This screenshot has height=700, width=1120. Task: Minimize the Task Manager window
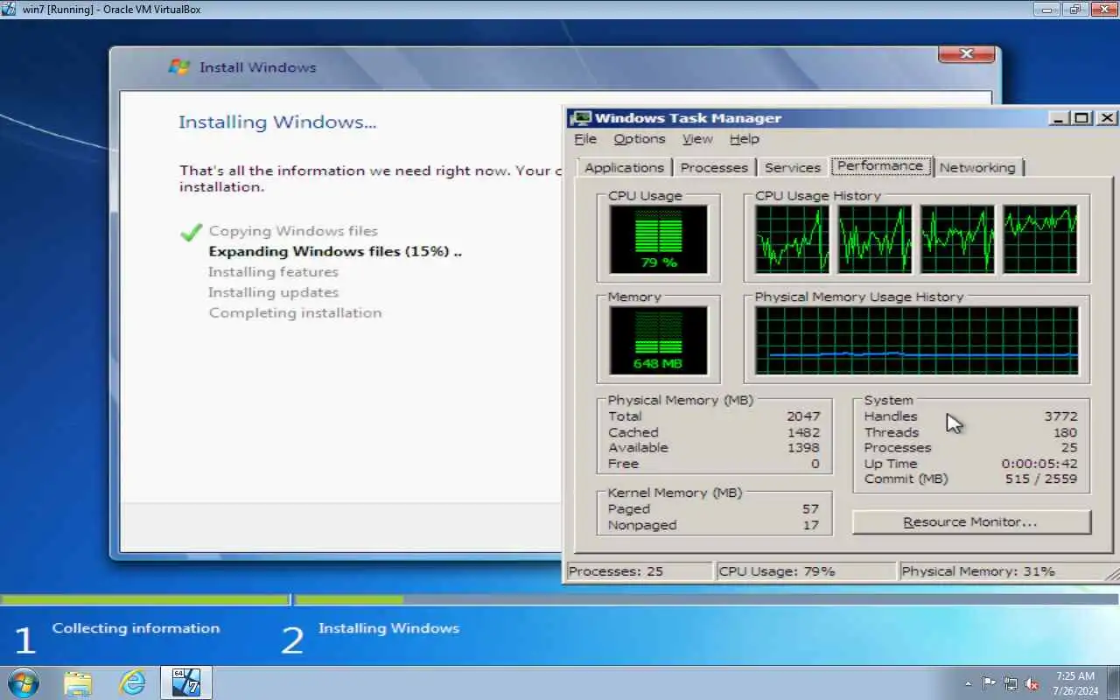(x=1059, y=118)
